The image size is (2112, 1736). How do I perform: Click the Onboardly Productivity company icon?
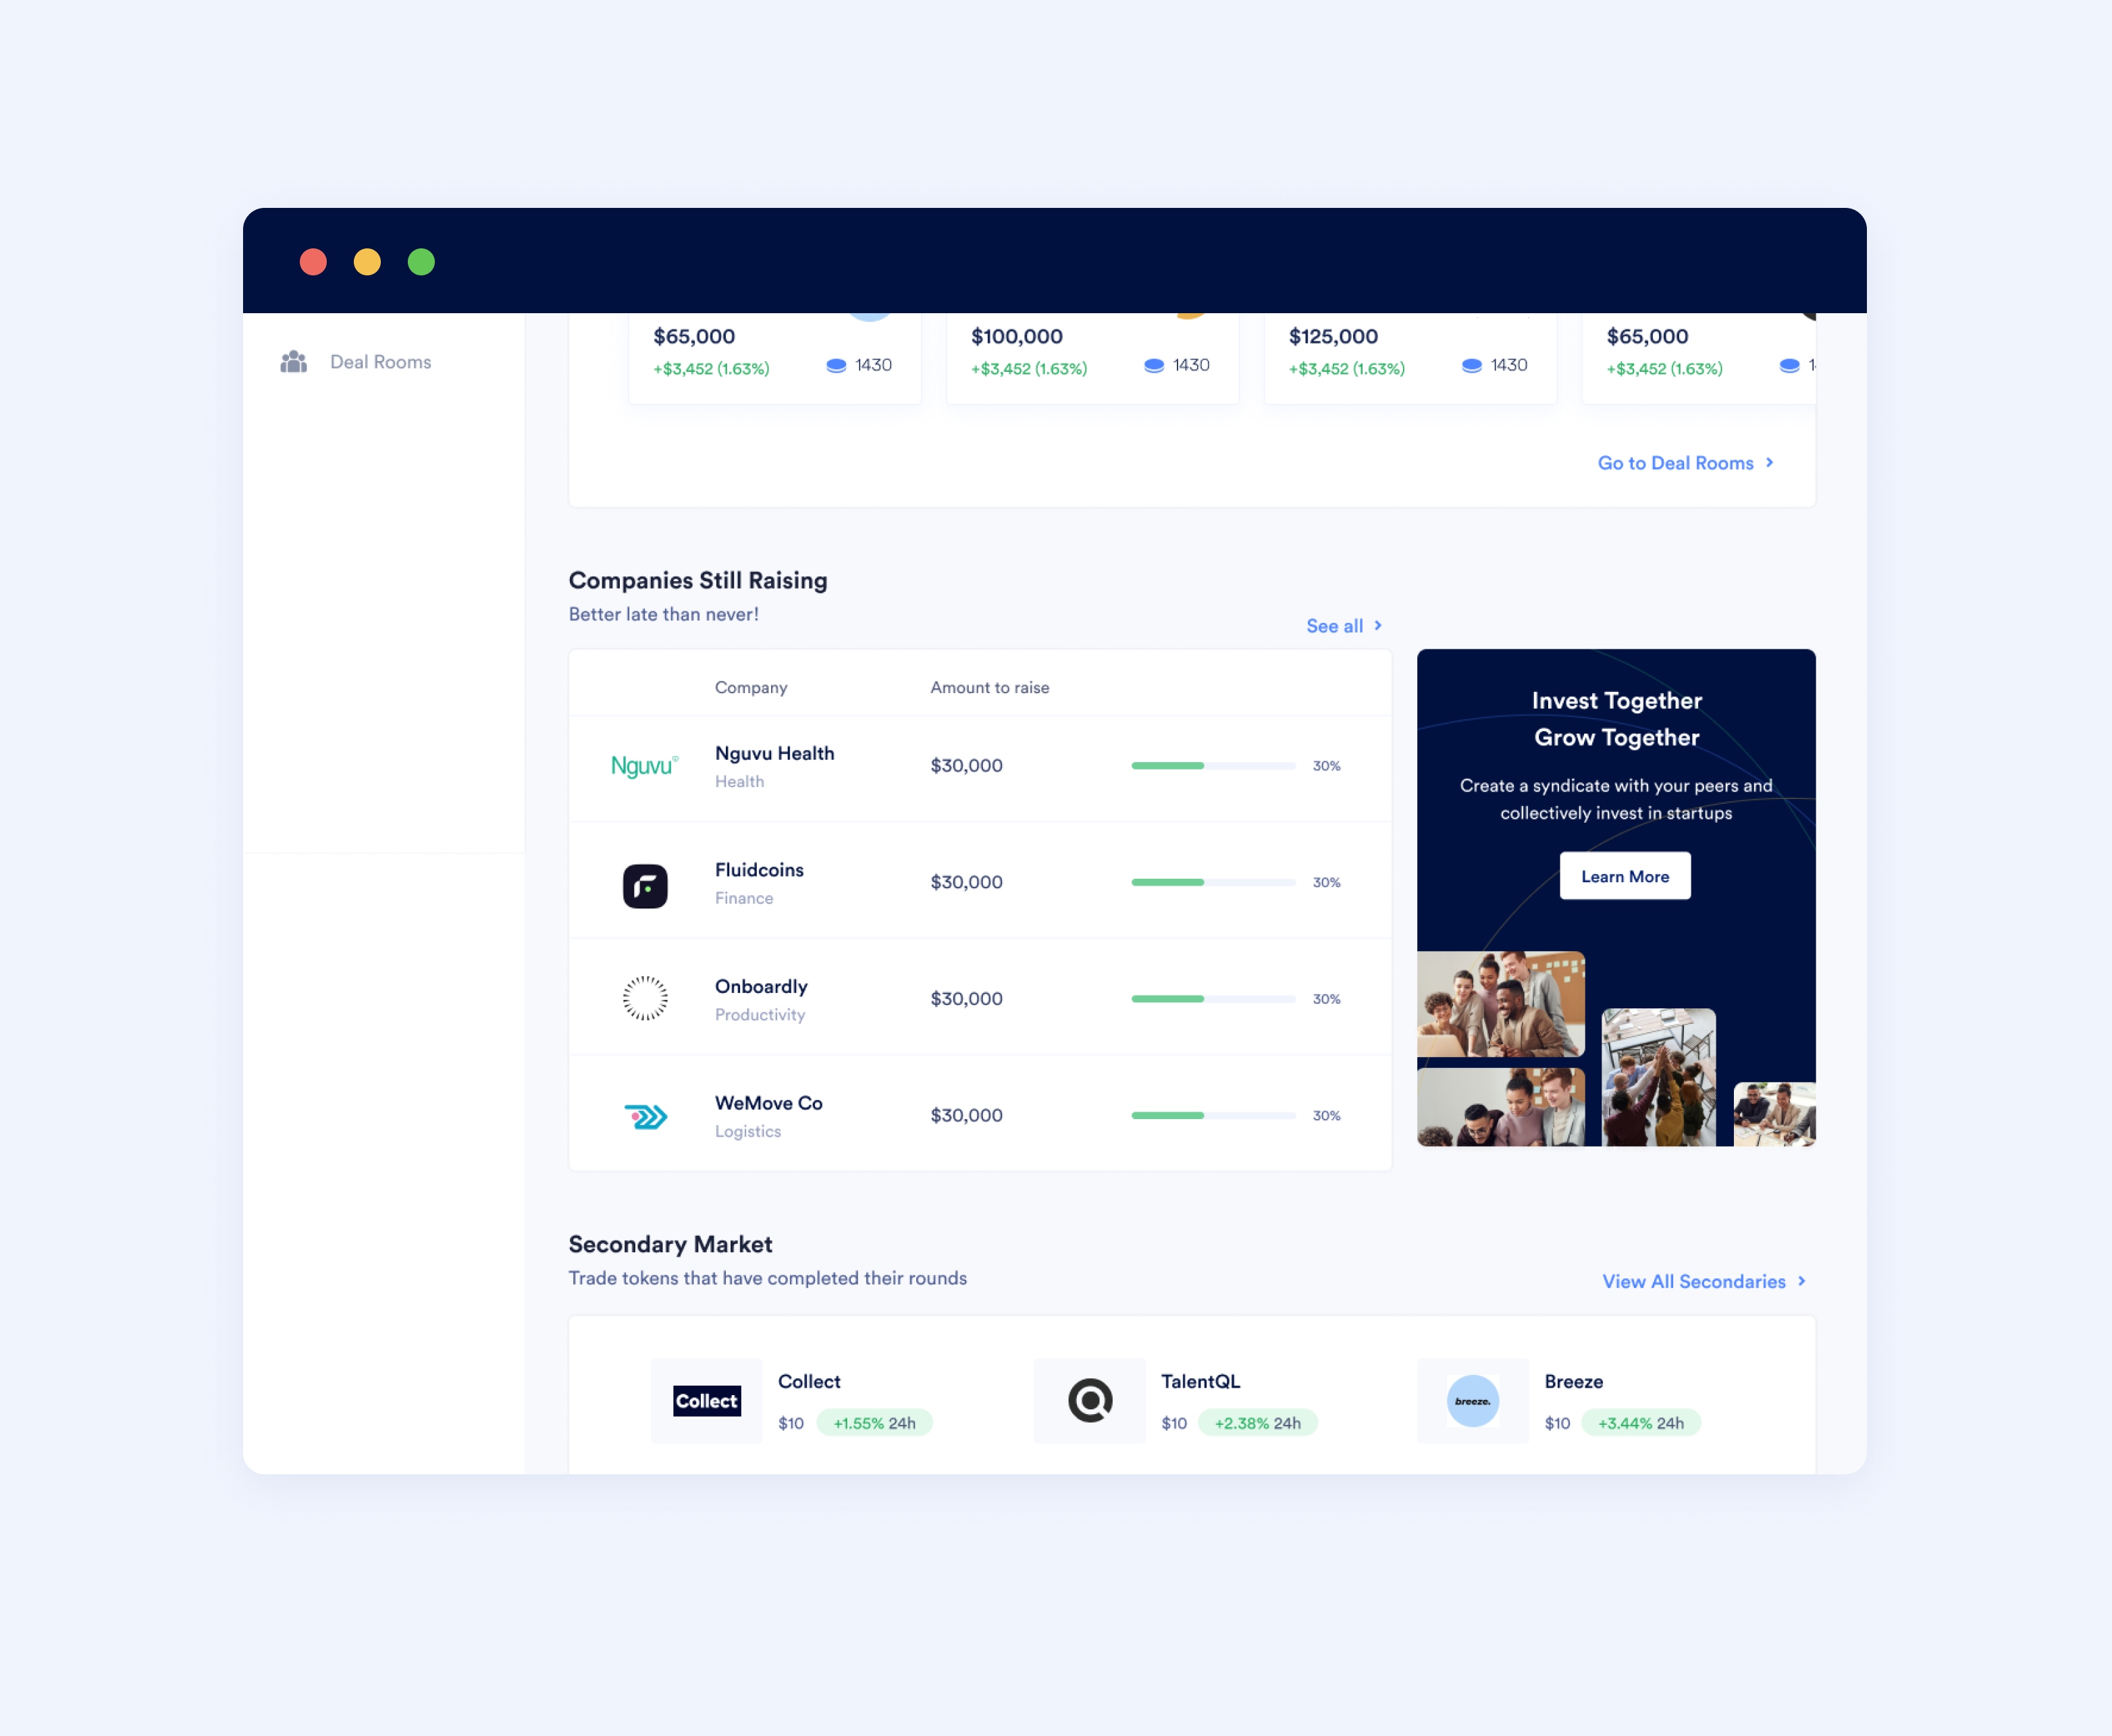[x=648, y=996]
